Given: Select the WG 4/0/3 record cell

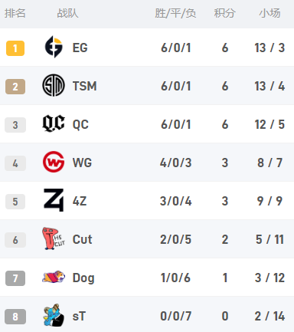Looking at the screenshot, I should (176, 163).
